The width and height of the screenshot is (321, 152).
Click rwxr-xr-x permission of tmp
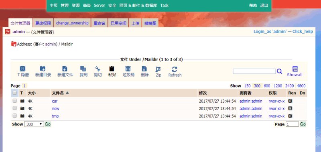[276, 116]
